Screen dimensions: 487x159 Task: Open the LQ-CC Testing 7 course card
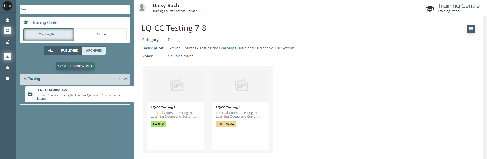(x=176, y=109)
